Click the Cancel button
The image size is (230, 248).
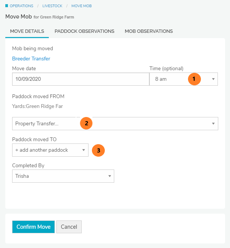(x=69, y=227)
